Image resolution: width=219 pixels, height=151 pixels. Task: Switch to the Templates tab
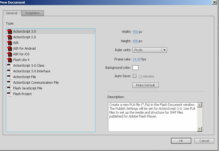pyautogui.click(x=33, y=13)
